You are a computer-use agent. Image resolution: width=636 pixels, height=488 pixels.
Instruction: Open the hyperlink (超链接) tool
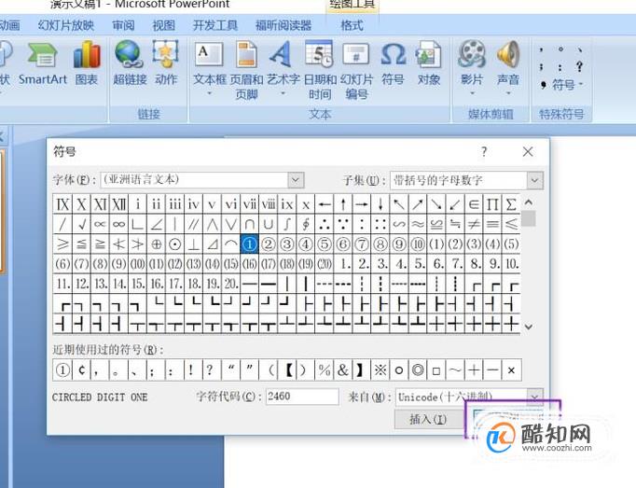130,63
